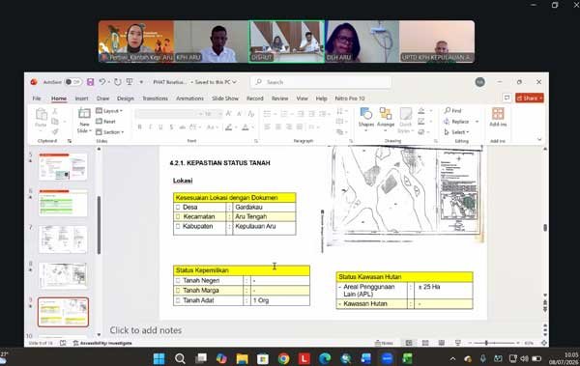Insert a New Slide
The image size is (580, 366).
[x=84, y=121]
